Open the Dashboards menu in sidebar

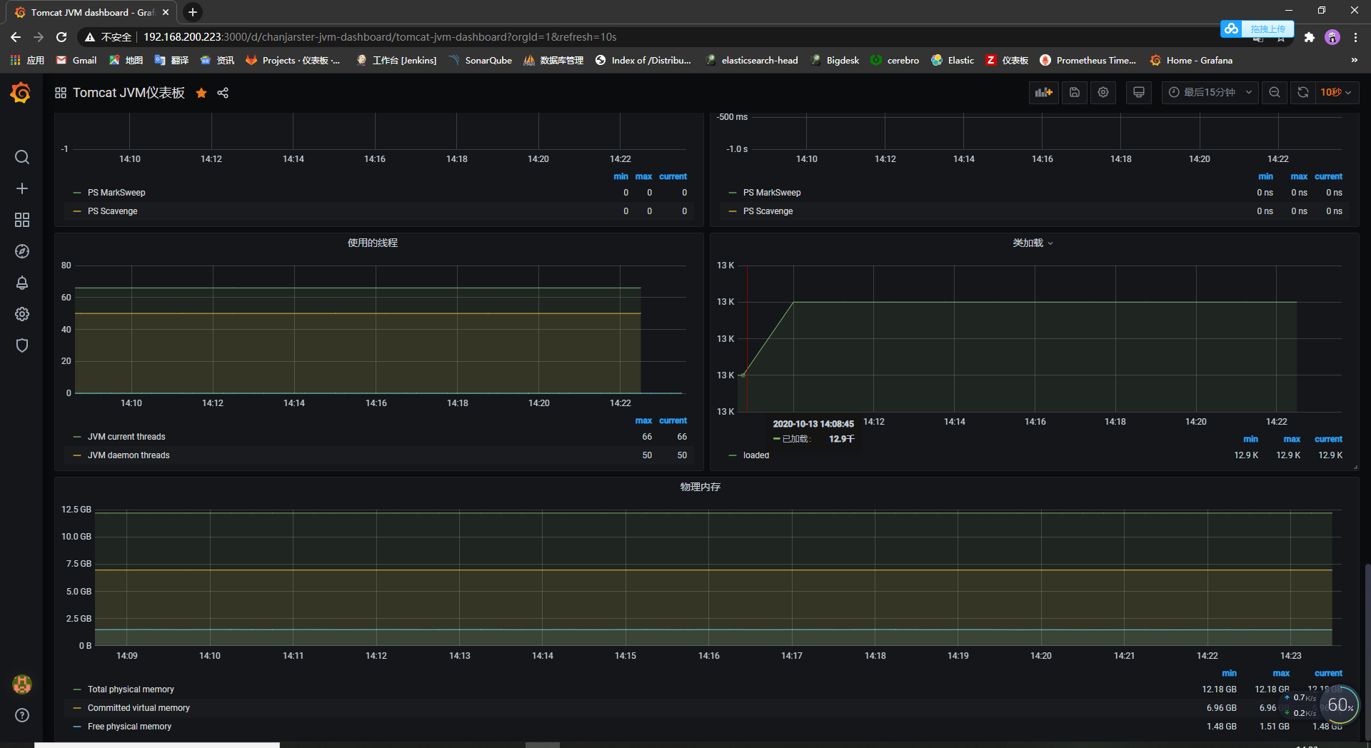point(22,220)
